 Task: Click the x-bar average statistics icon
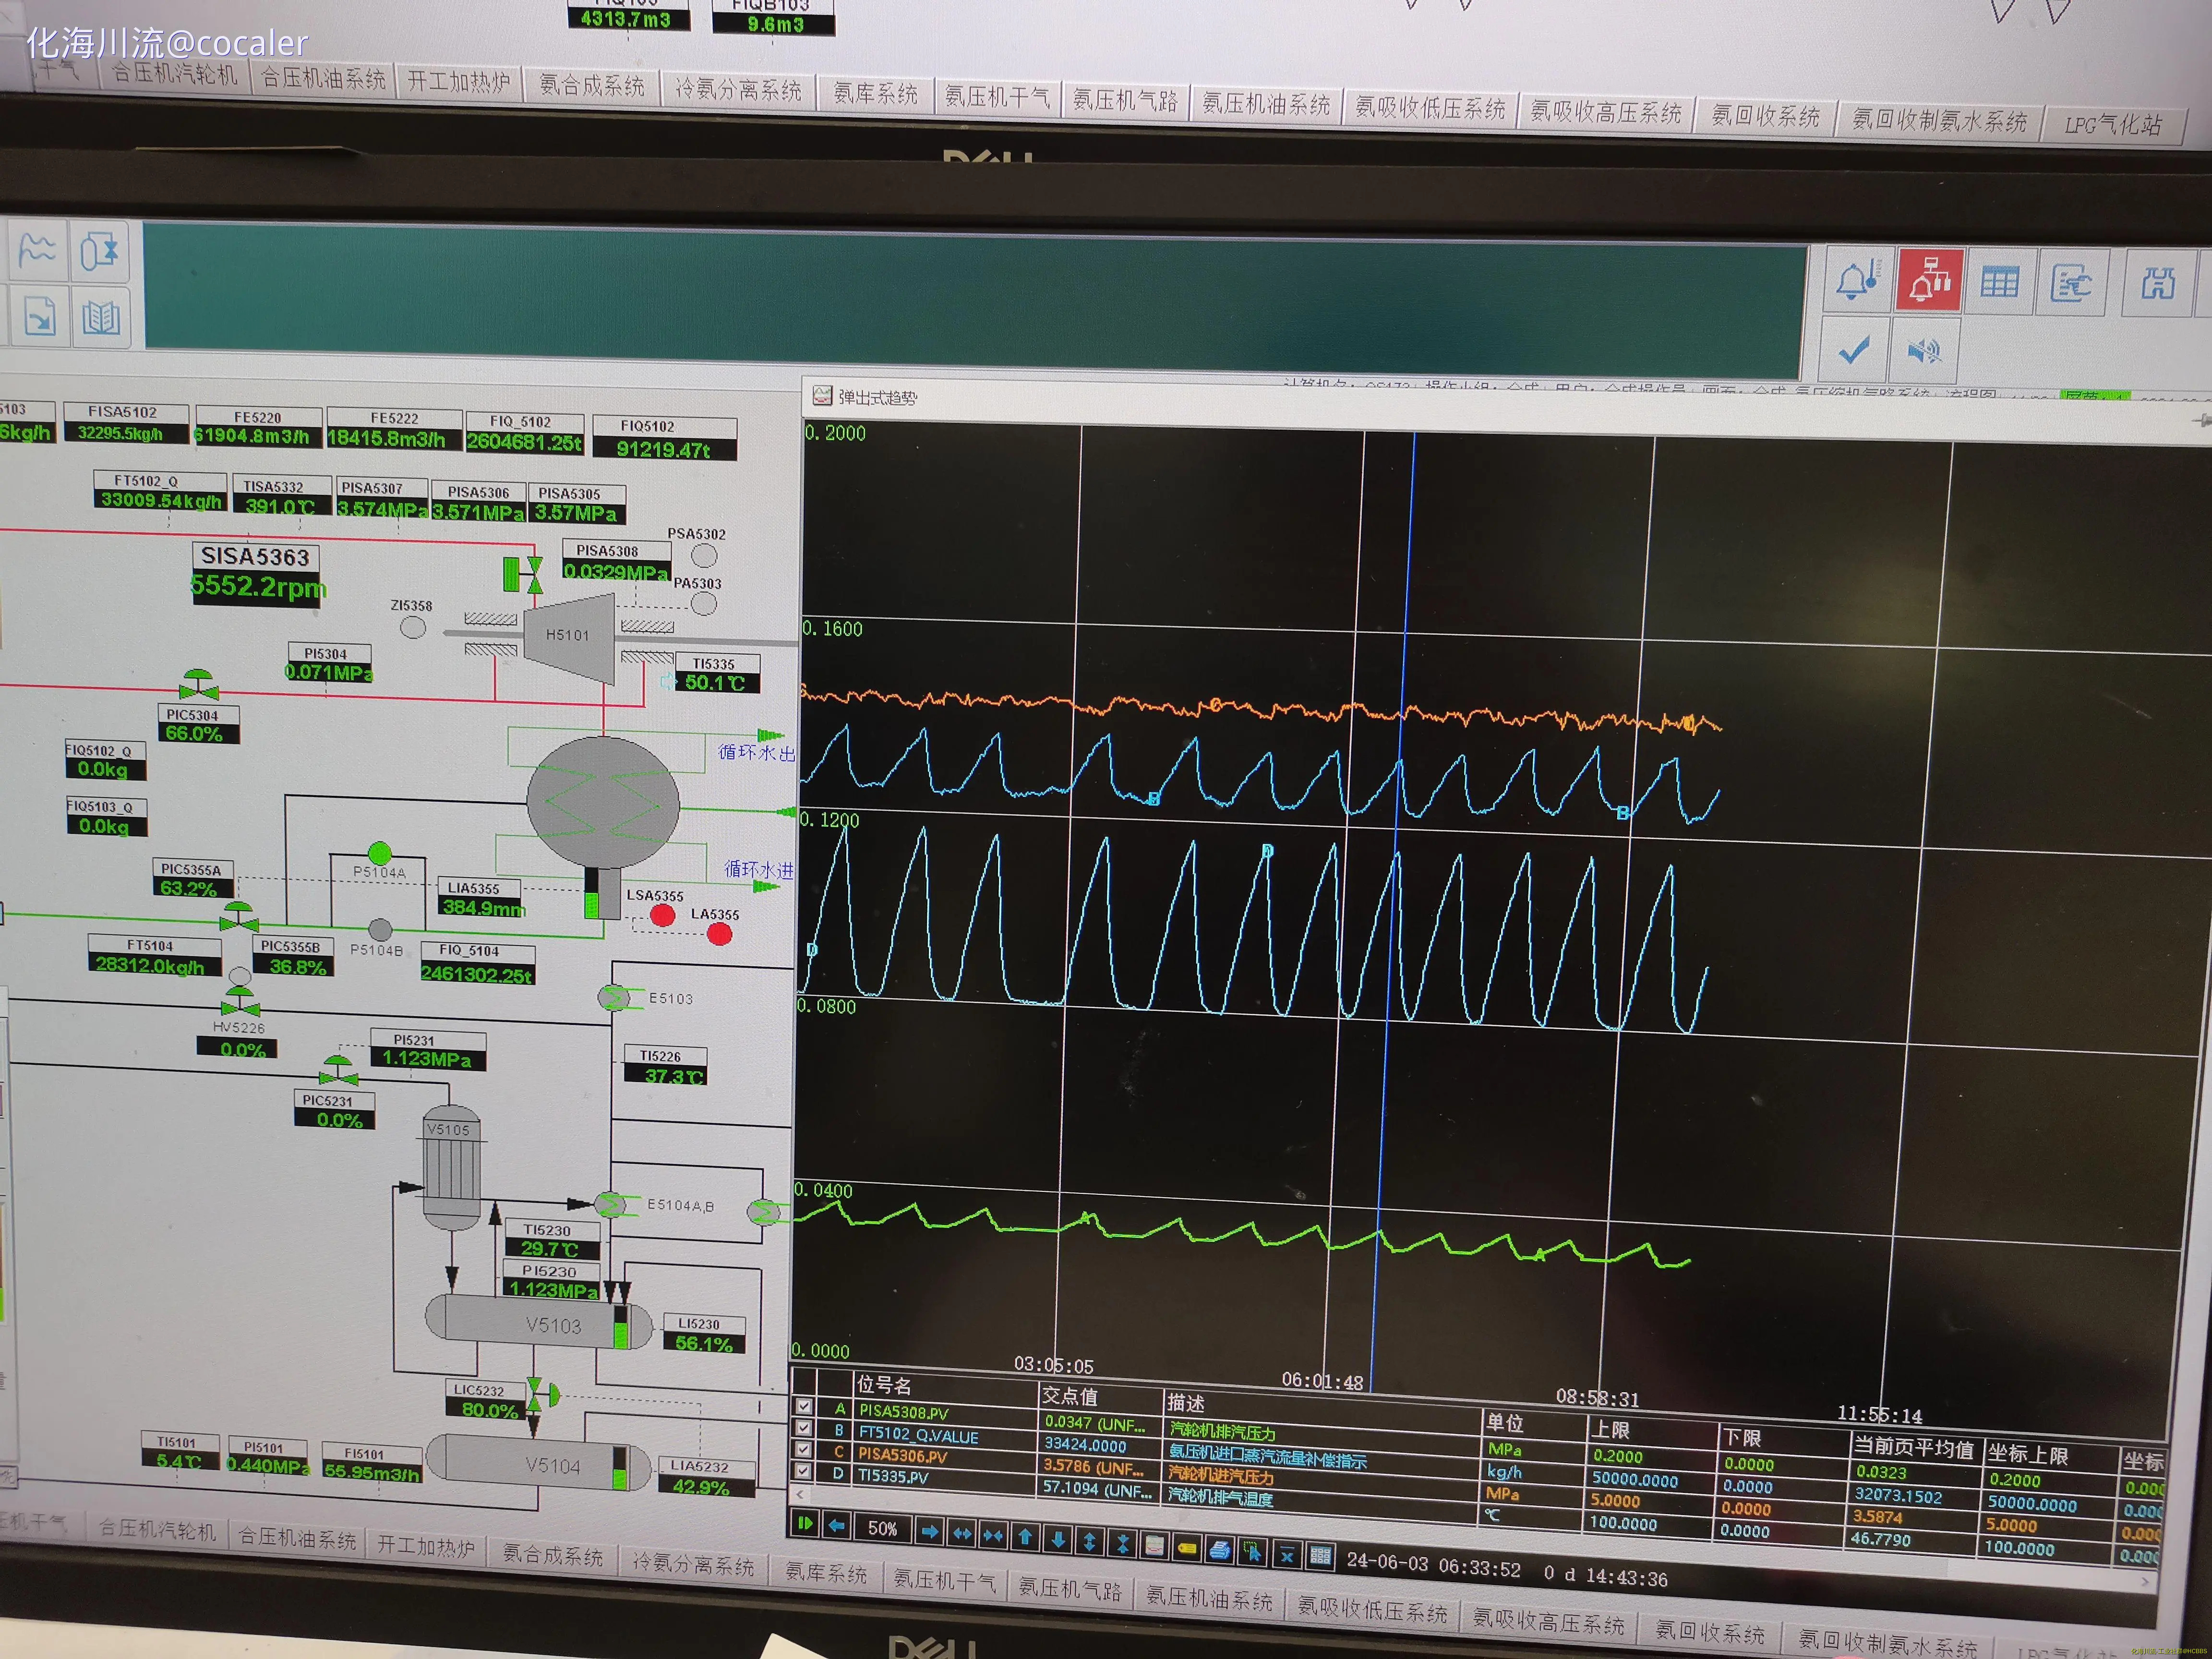pyautogui.click(x=1286, y=1554)
